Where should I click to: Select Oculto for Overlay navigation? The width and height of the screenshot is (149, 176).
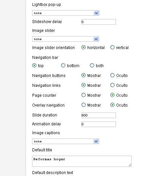click(112, 105)
